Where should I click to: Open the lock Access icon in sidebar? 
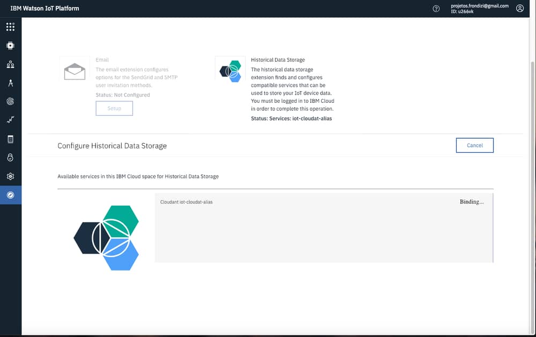(10, 157)
